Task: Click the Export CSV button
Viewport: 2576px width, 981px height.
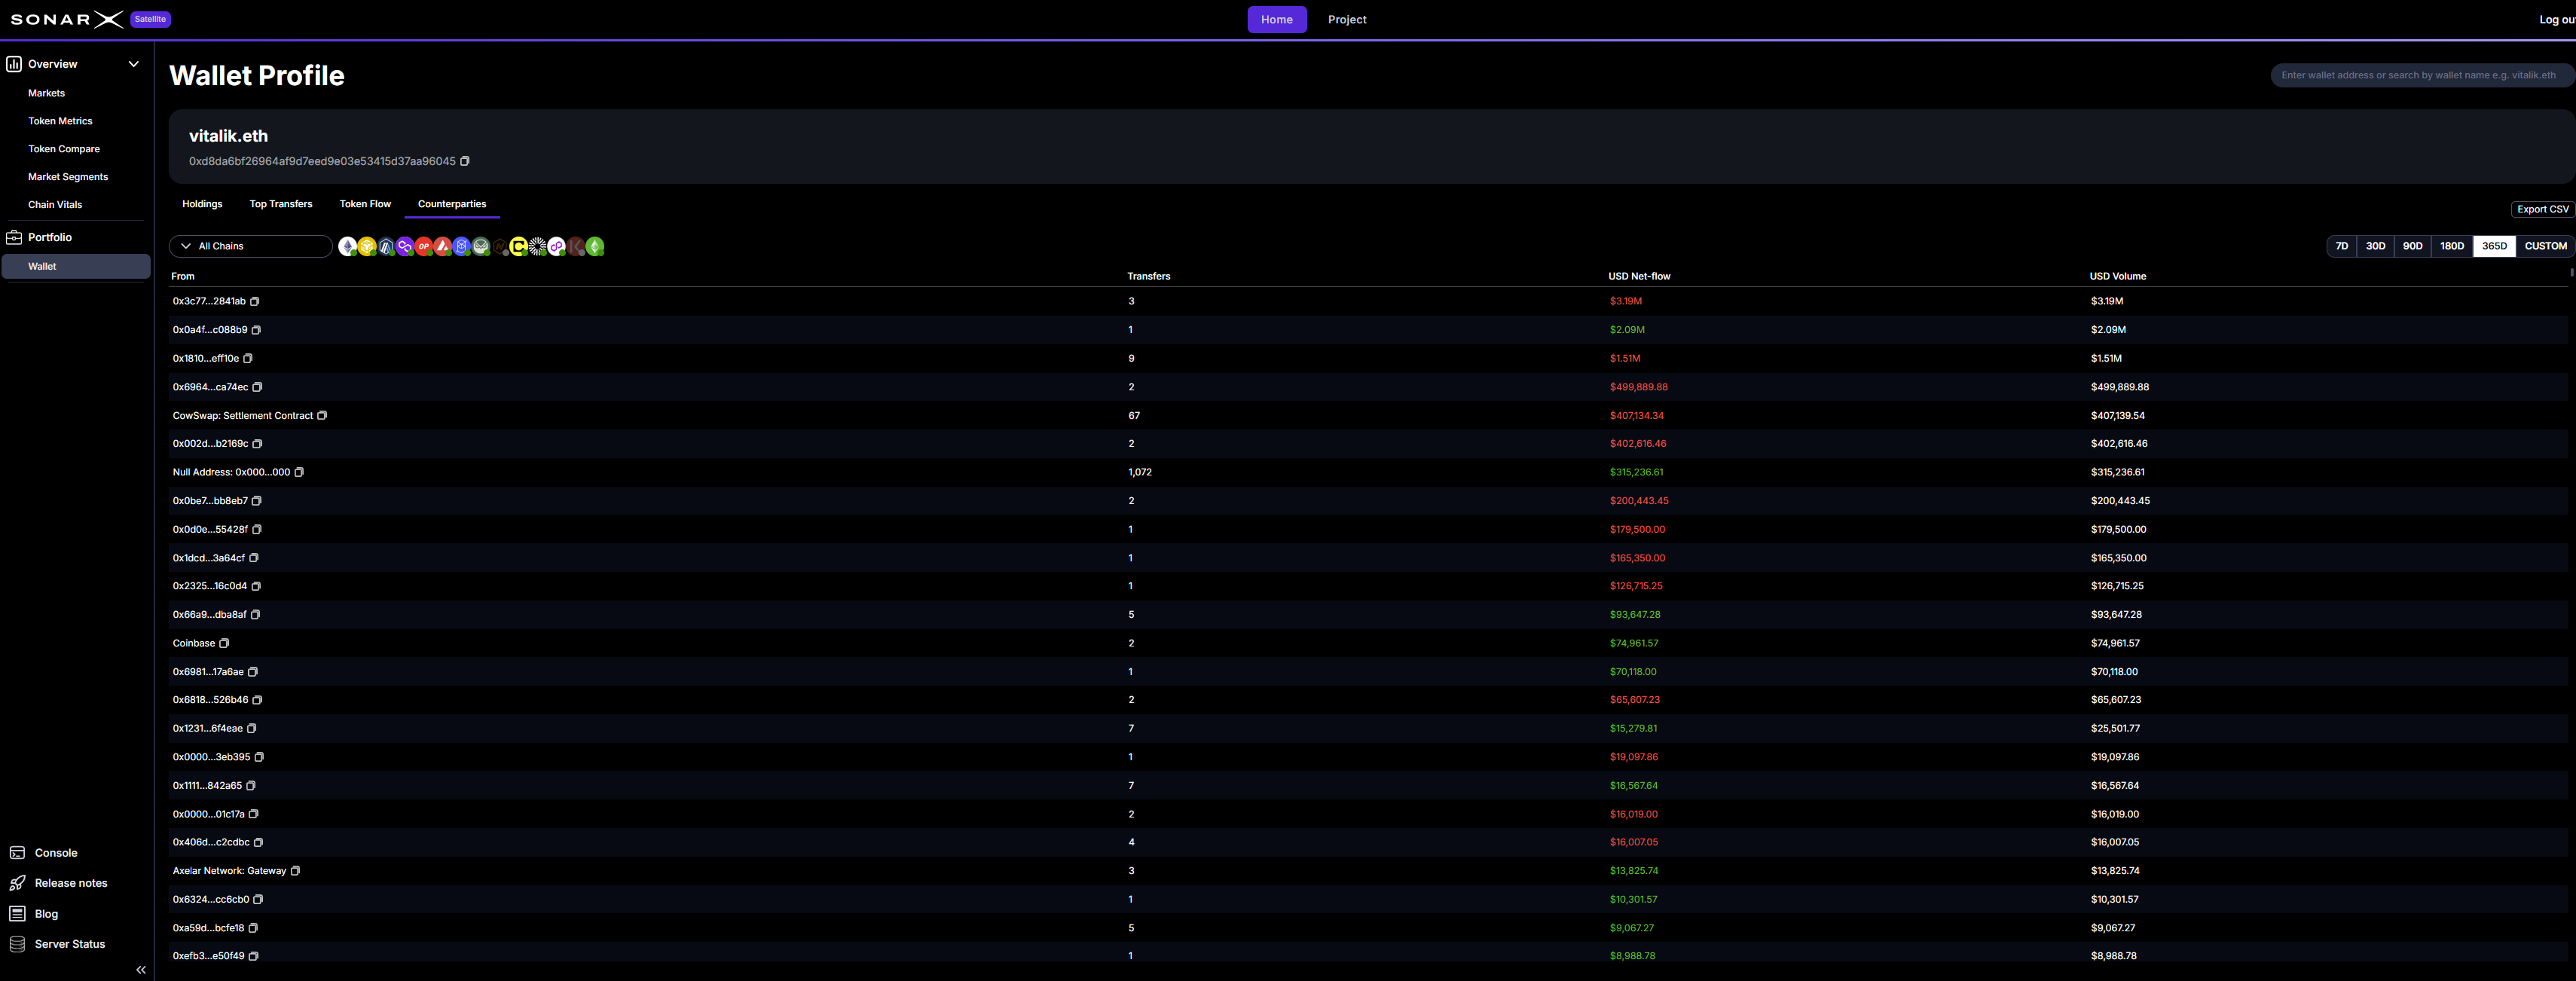Action: [2542, 209]
